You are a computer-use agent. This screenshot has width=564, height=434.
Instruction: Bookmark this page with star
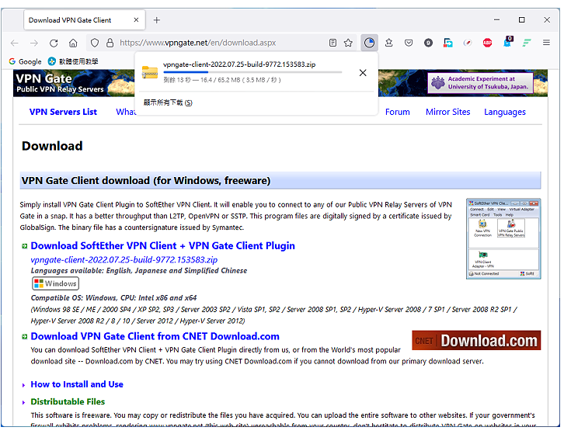point(348,43)
